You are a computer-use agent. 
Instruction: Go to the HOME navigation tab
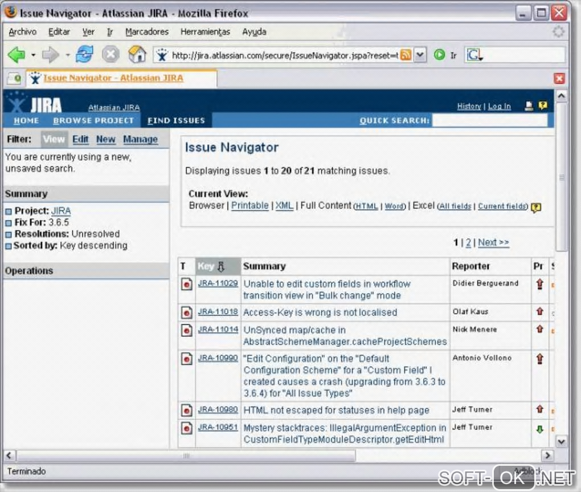click(26, 120)
